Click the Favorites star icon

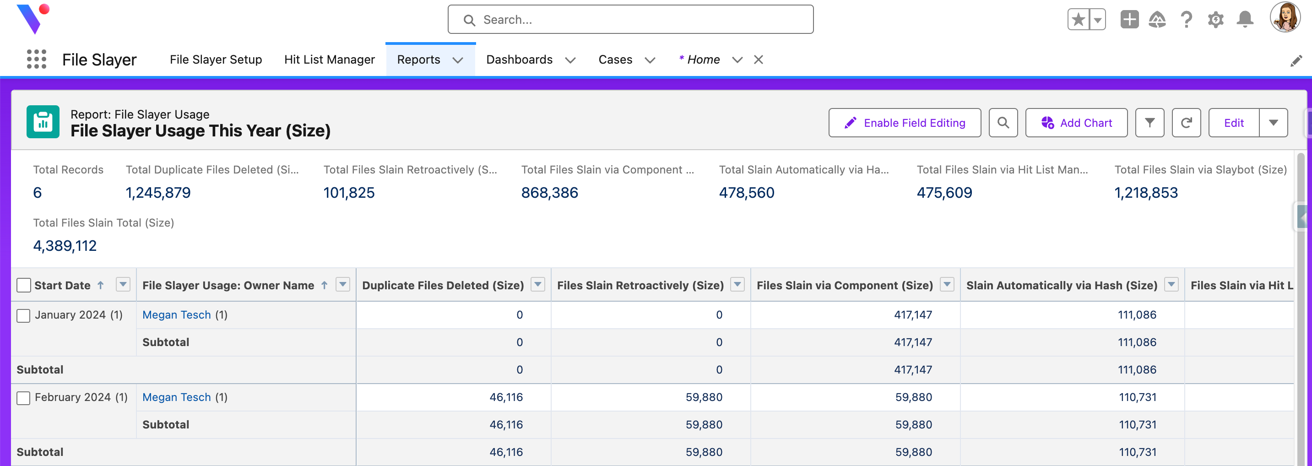tap(1078, 20)
